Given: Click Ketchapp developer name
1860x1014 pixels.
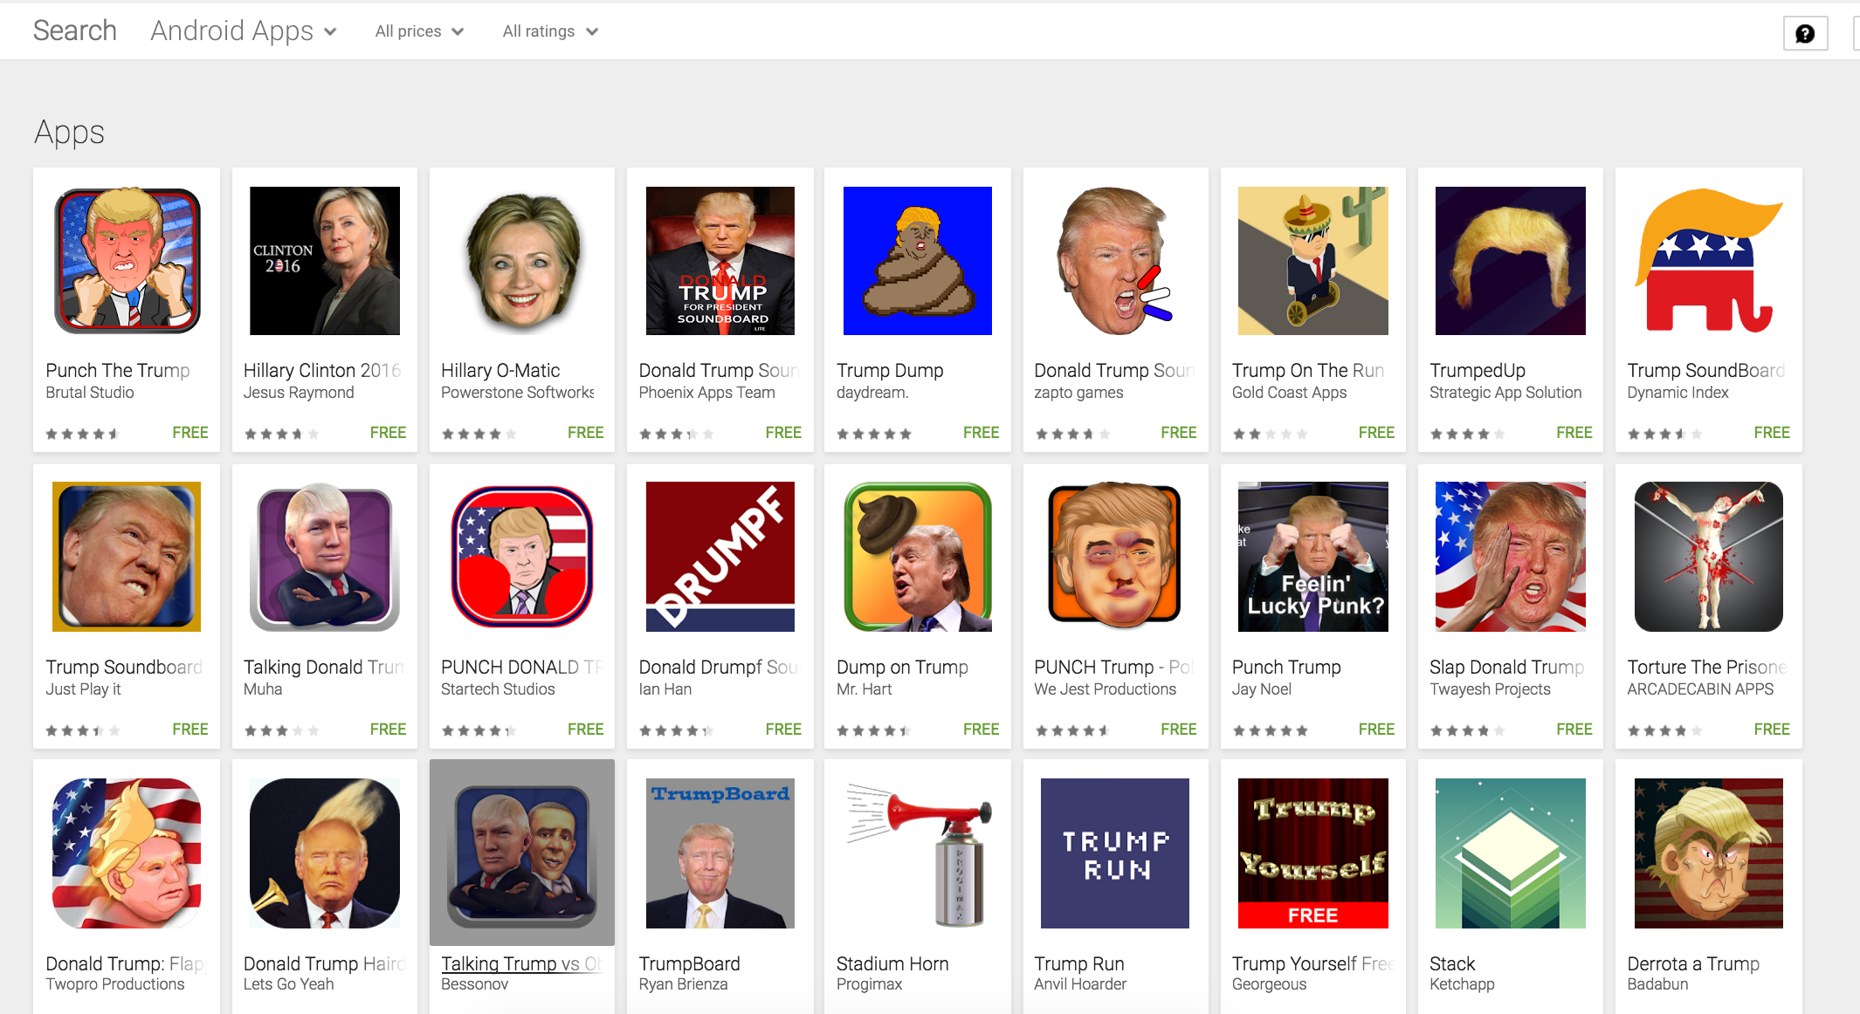Looking at the screenshot, I should coord(1462,984).
